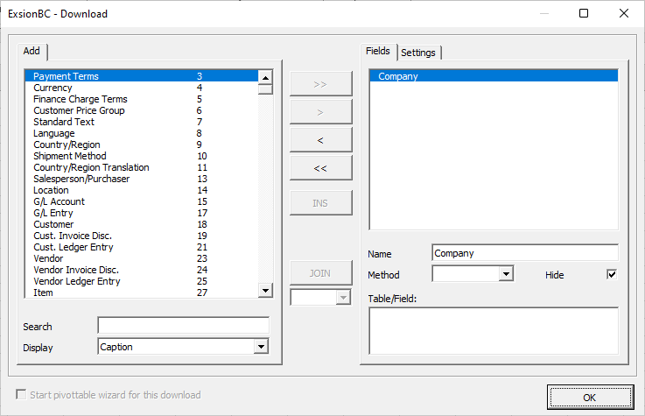The image size is (645, 416).
Task: Confirm the dialog with OK
Action: 590,397
